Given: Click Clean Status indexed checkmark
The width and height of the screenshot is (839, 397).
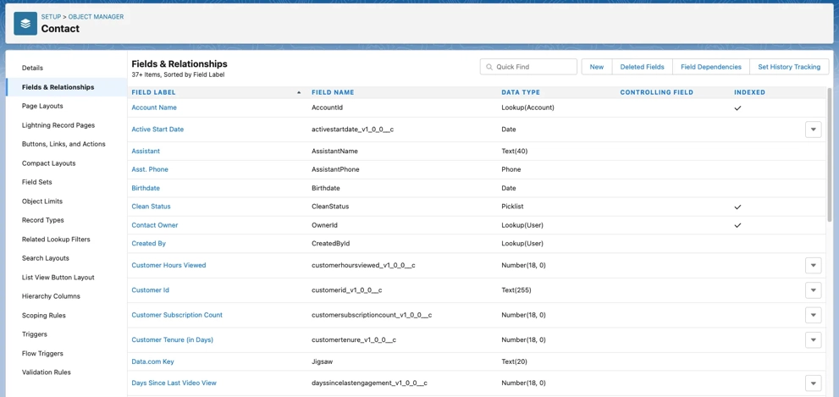Looking at the screenshot, I should pos(737,207).
